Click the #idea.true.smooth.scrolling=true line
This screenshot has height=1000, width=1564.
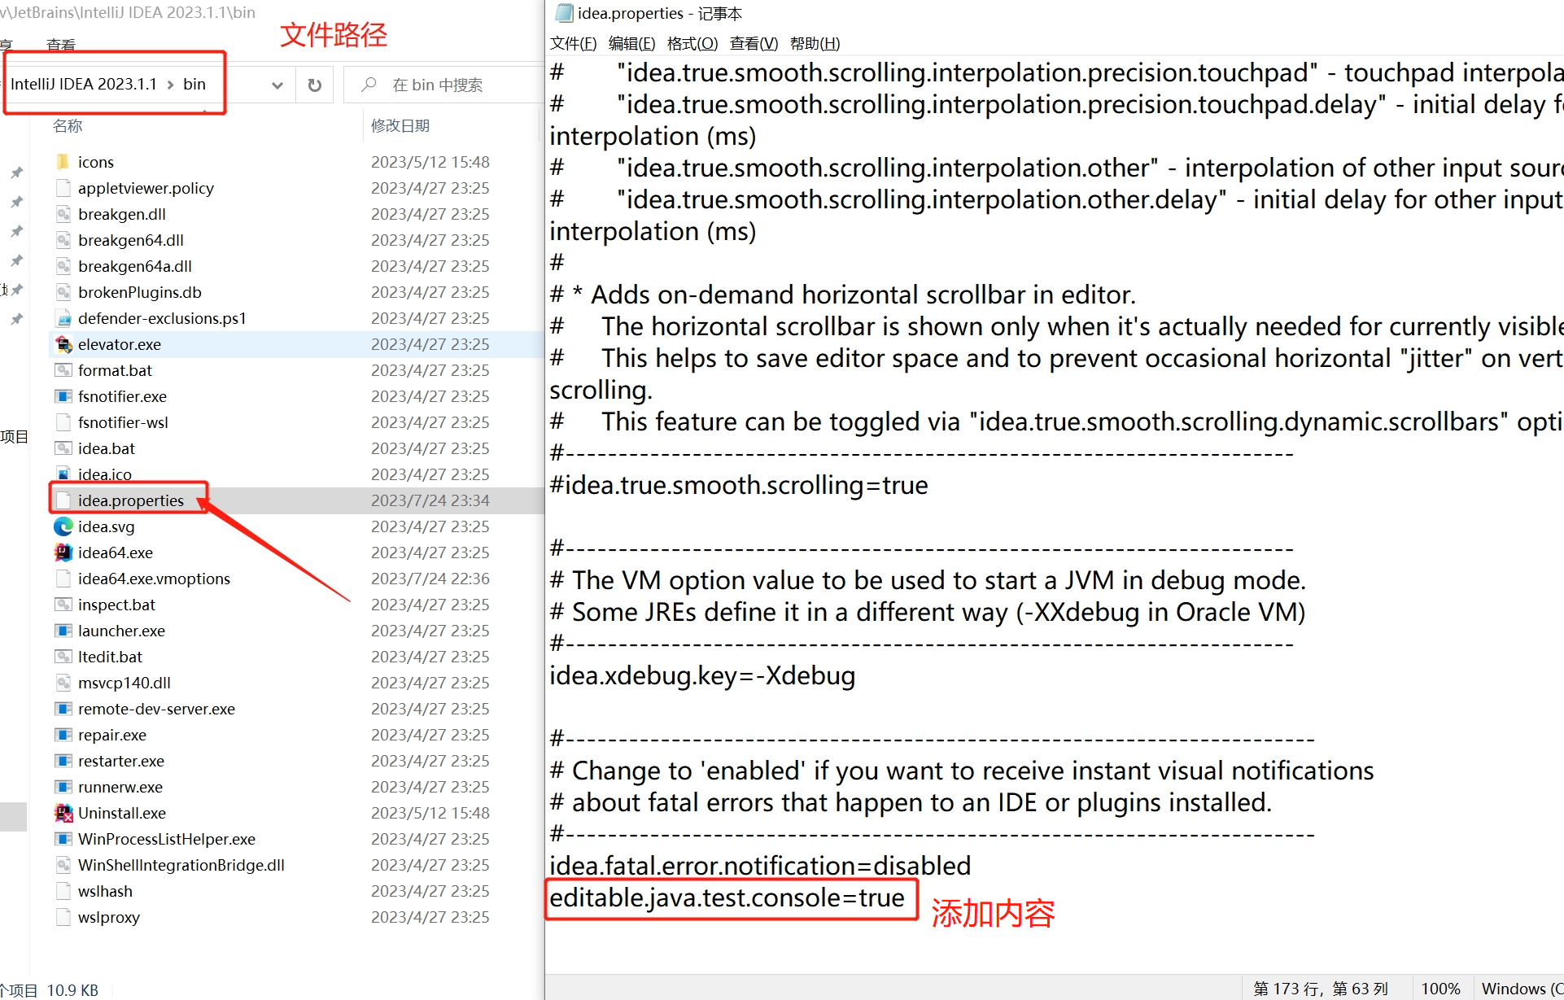[739, 485]
